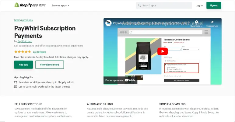Open the Log in link
235x122 pixels.
click(x=199, y=5)
